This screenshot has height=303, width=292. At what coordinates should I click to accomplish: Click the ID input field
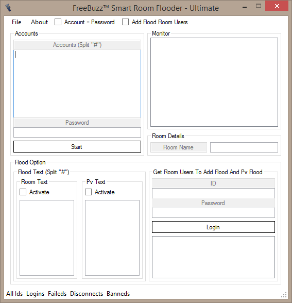pyautogui.click(x=213, y=193)
